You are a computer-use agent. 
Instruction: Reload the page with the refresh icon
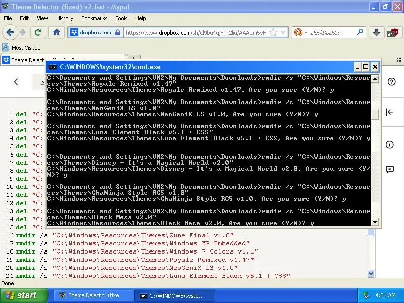[x=38, y=32]
